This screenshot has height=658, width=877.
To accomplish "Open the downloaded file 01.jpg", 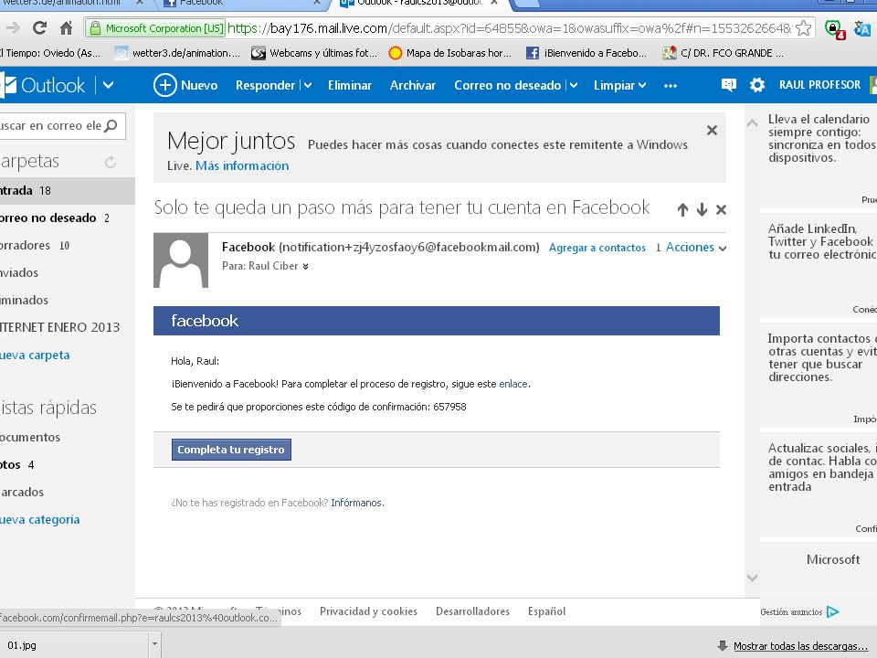I will coord(75,645).
